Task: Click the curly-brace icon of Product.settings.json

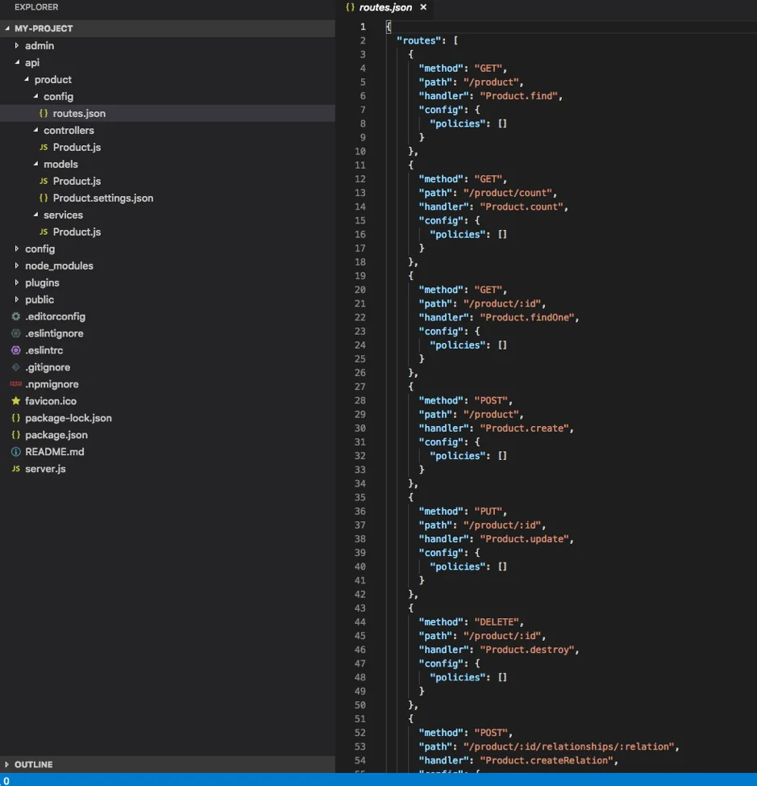Action: tap(44, 198)
